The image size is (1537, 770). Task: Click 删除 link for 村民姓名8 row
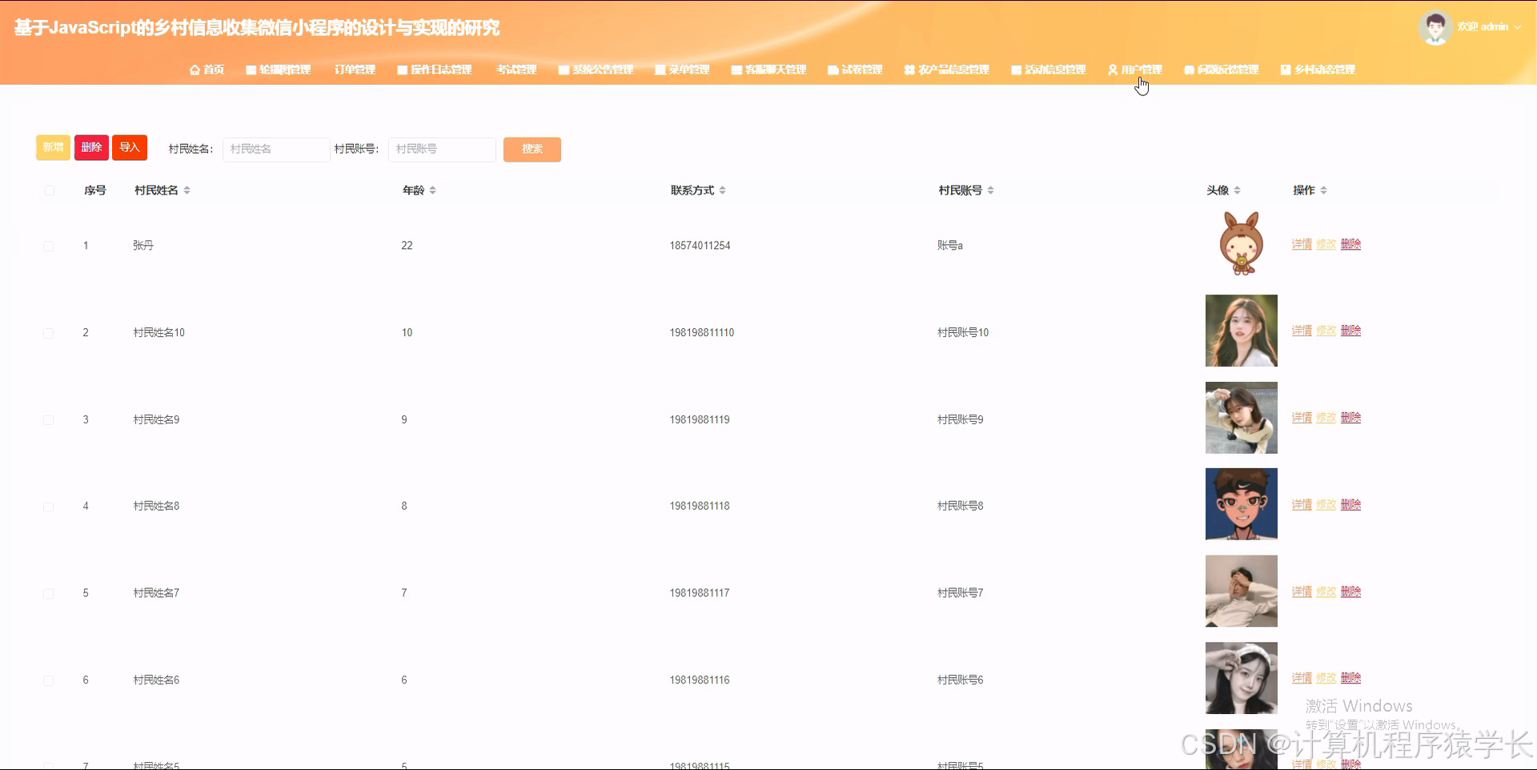[1350, 504]
